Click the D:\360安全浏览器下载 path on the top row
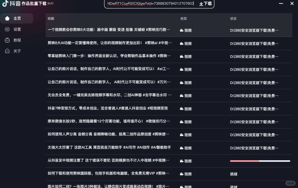 [x=254, y=30]
